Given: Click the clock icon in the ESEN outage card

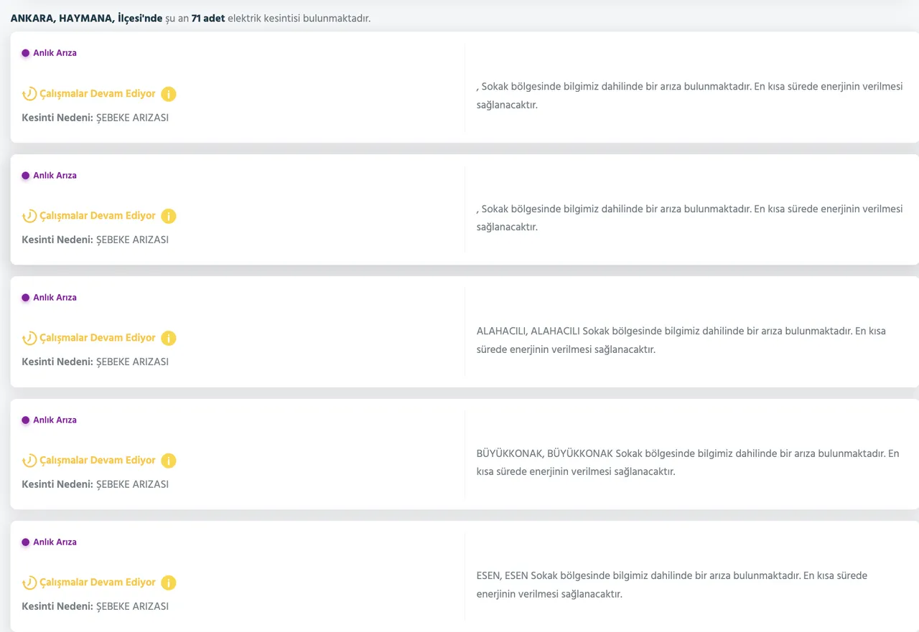Looking at the screenshot, I should (29, 583).
